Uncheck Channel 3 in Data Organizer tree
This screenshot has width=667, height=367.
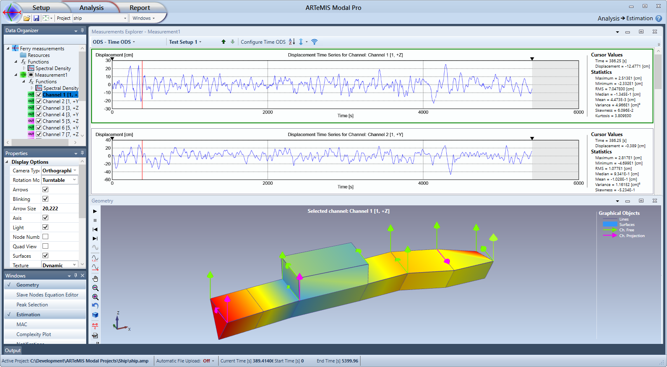point(39,108)
